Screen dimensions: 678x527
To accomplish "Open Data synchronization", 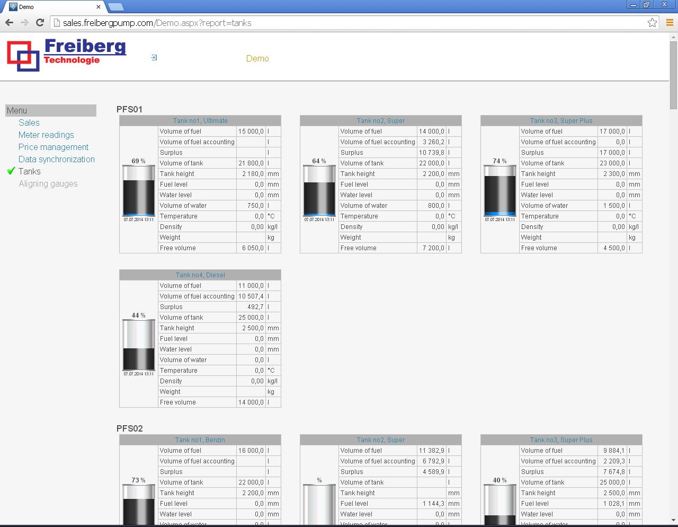I will tap(57, 159).
